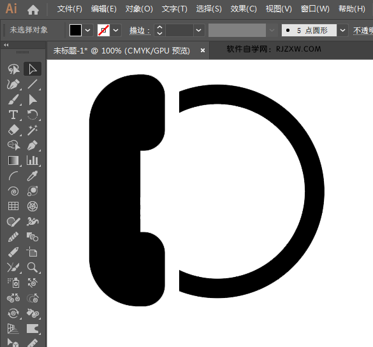
Task: Select the Zoom magnifier tool
Action: [33, 267]
